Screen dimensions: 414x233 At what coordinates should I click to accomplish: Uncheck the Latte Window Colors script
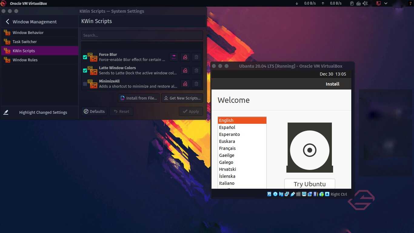coord(85,70)
